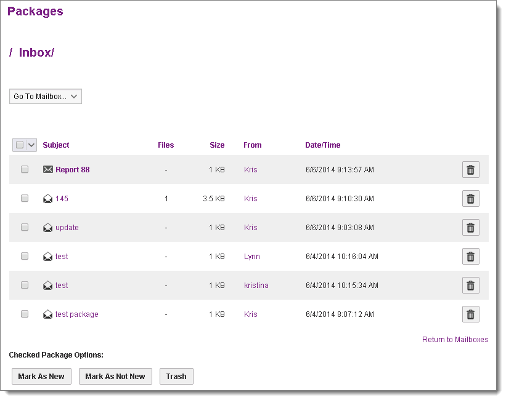The height and width of the screenshot is (400, 506).
Task: Sort packages by Files column
Action: [x=166, y=145]
